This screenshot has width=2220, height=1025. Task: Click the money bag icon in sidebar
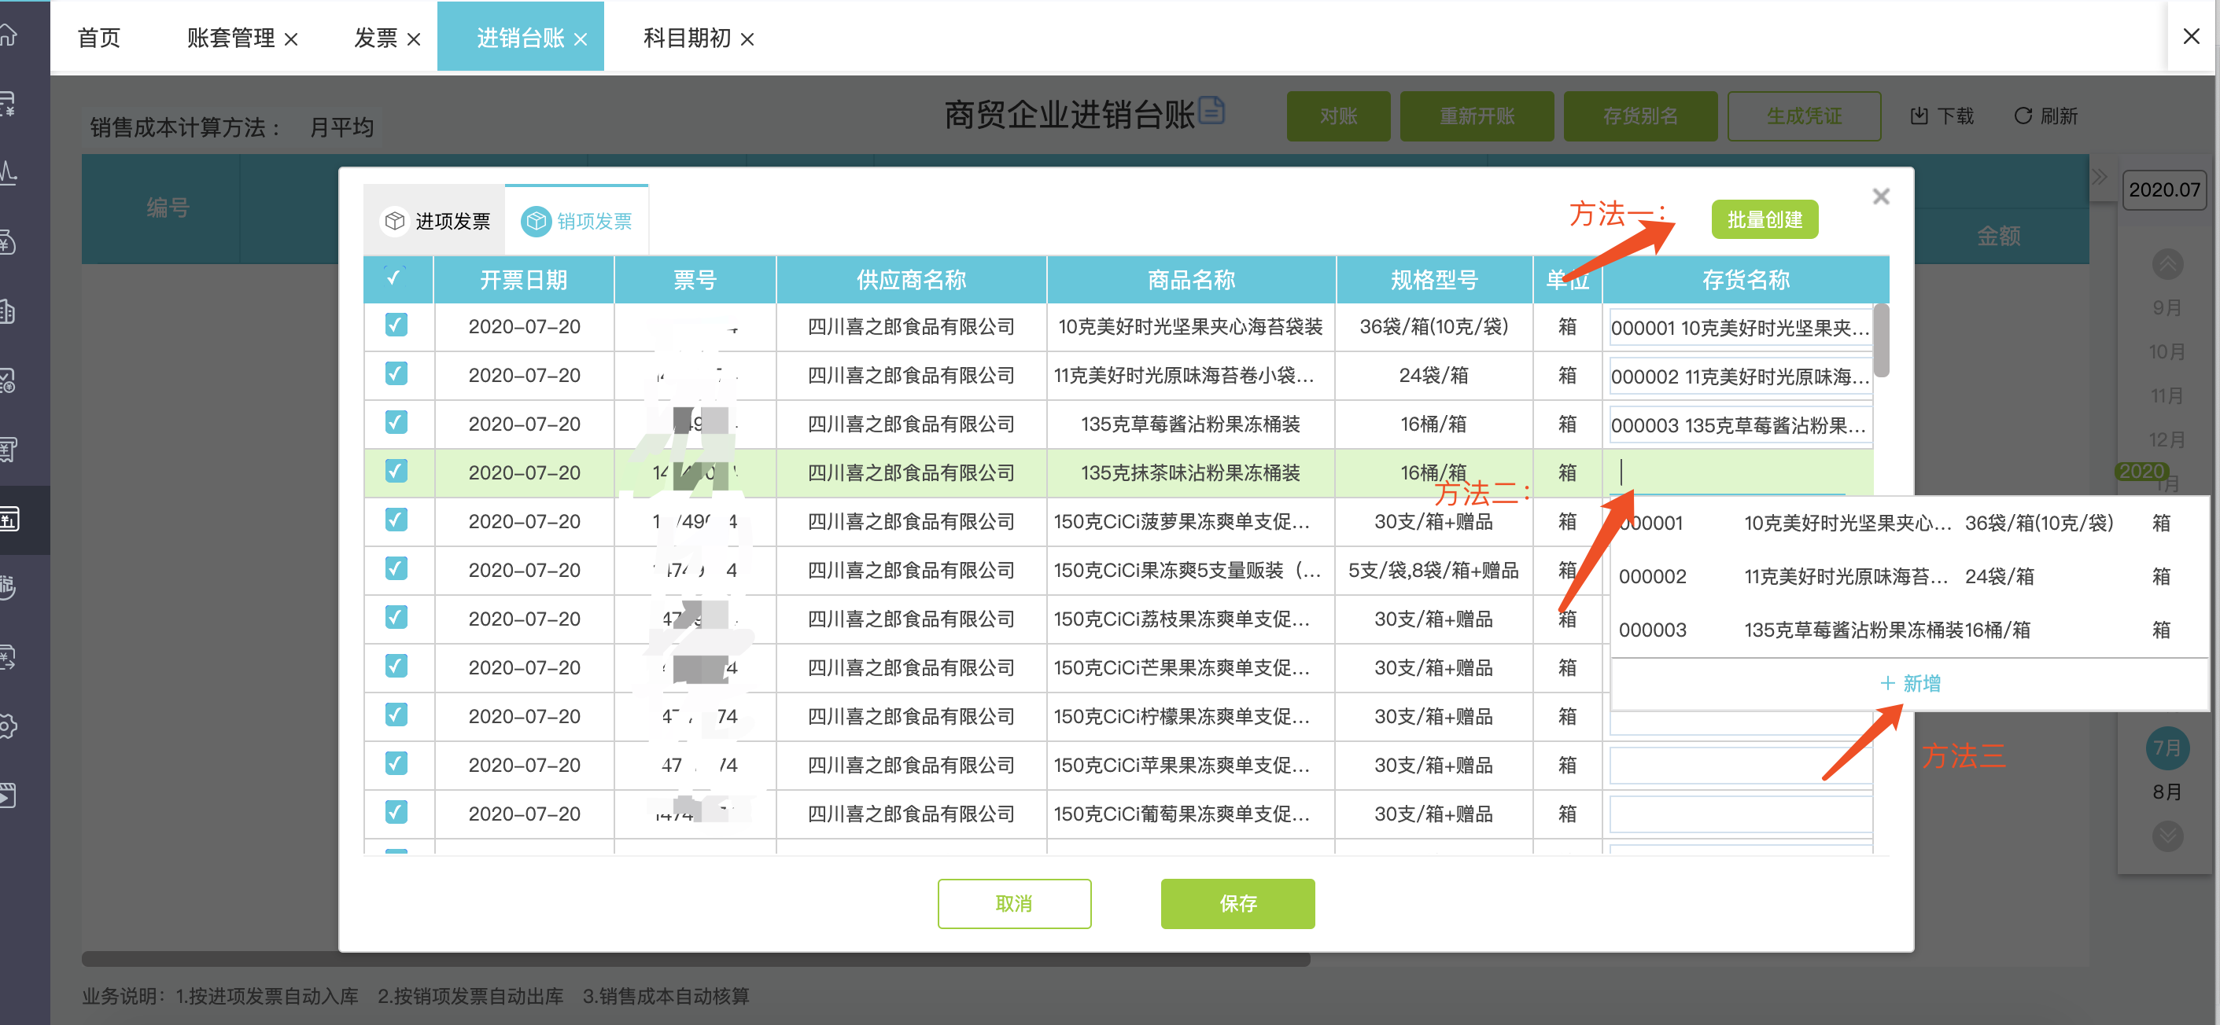tap(8, 242)
